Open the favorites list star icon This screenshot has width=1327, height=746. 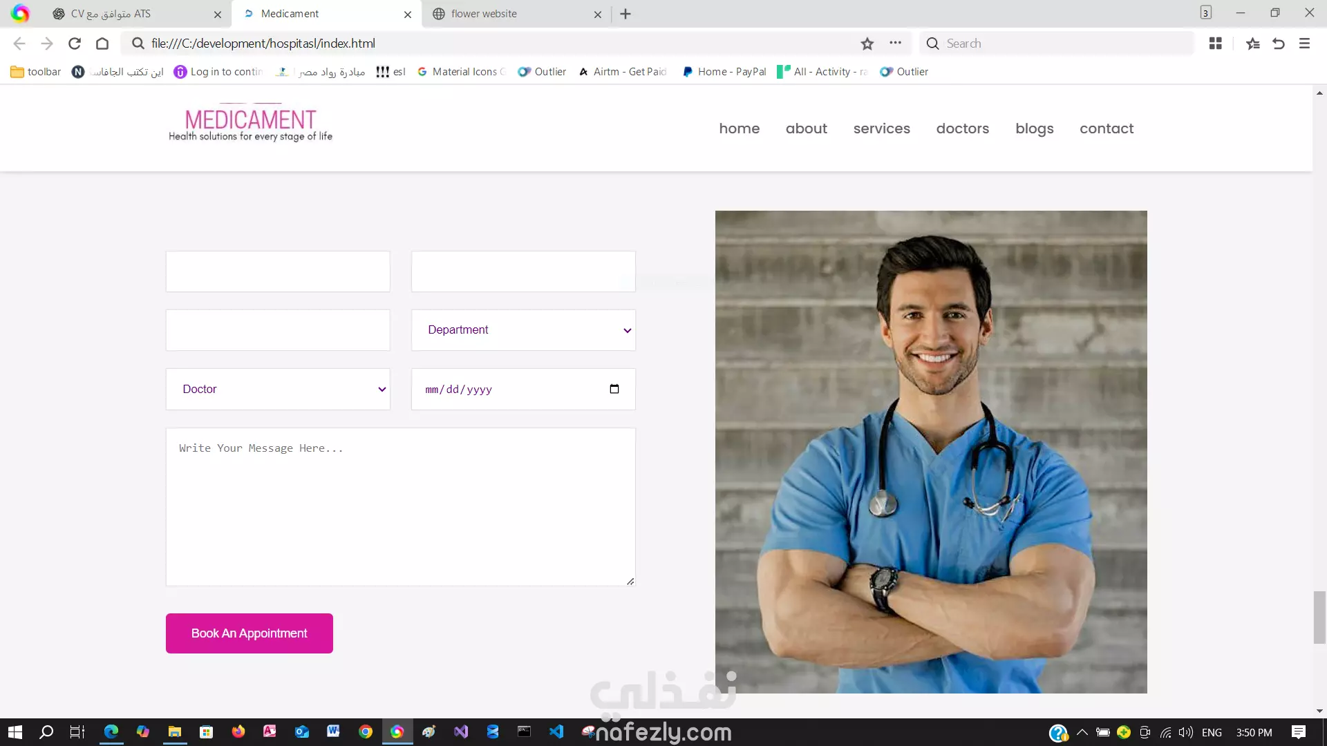click(x=1252, y=44)
